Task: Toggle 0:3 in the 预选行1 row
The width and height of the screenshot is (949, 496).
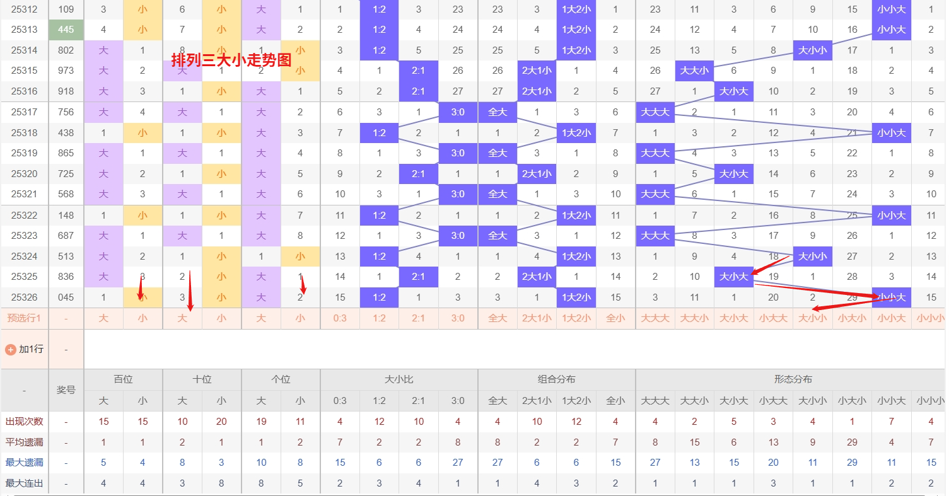Action: click(x=340, y=318)
